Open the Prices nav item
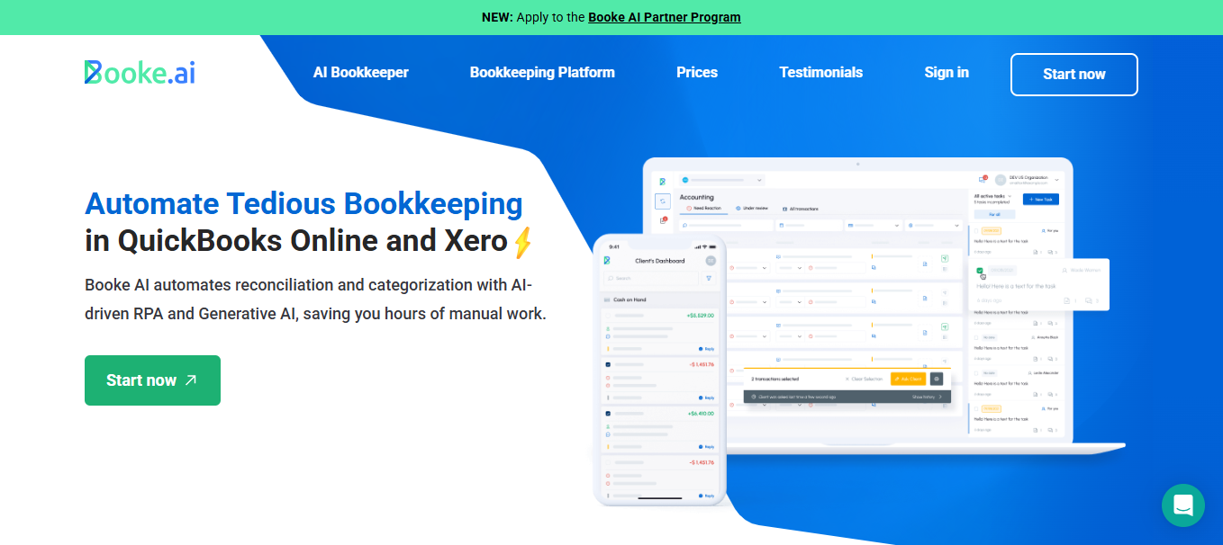The height and width of the screenshot is (545, 1223). pyautogui.click(x=697, y=73)
